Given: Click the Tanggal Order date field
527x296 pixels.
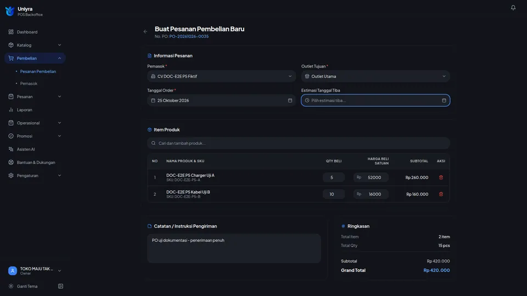Looking at the screenshot, I should coord(221,100).
